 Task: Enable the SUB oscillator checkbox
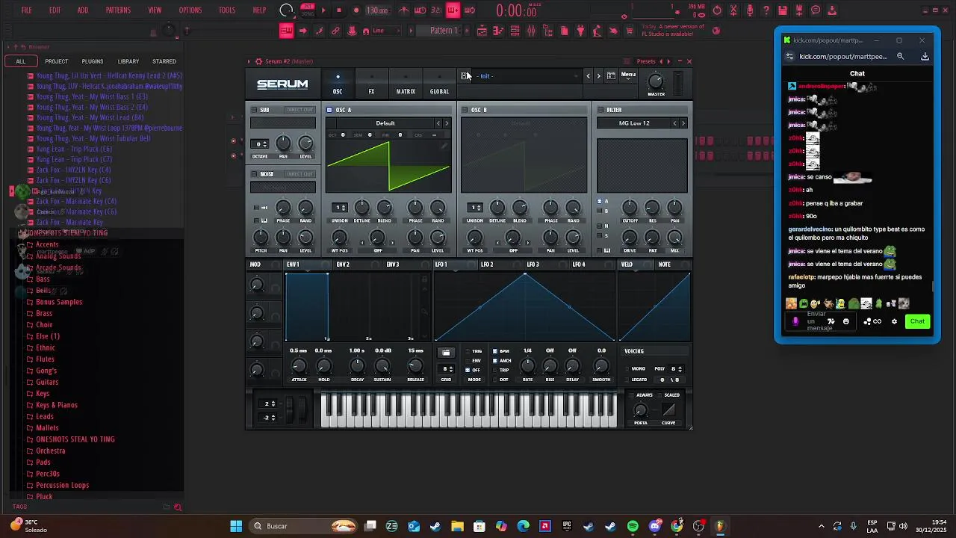(x=255, y=110)
